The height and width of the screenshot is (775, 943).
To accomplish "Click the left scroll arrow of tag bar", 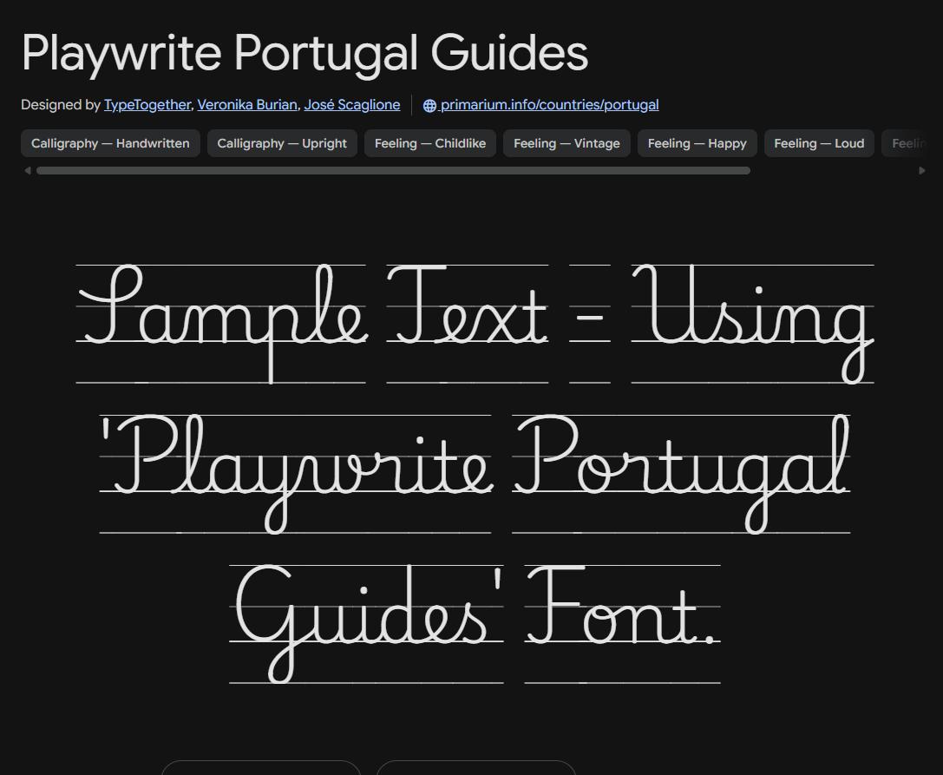I will 27,170.
